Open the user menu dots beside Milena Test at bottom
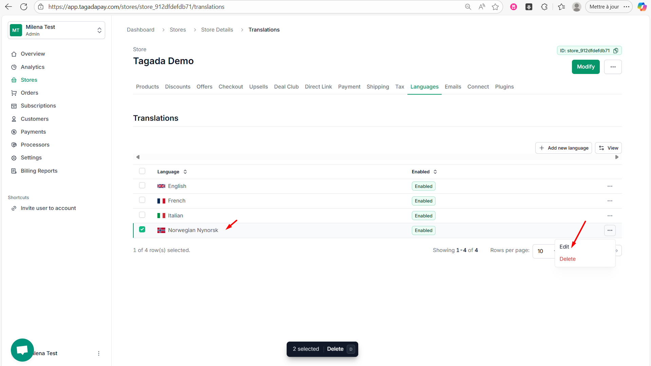The image size is (651, 366). (99, 353)
